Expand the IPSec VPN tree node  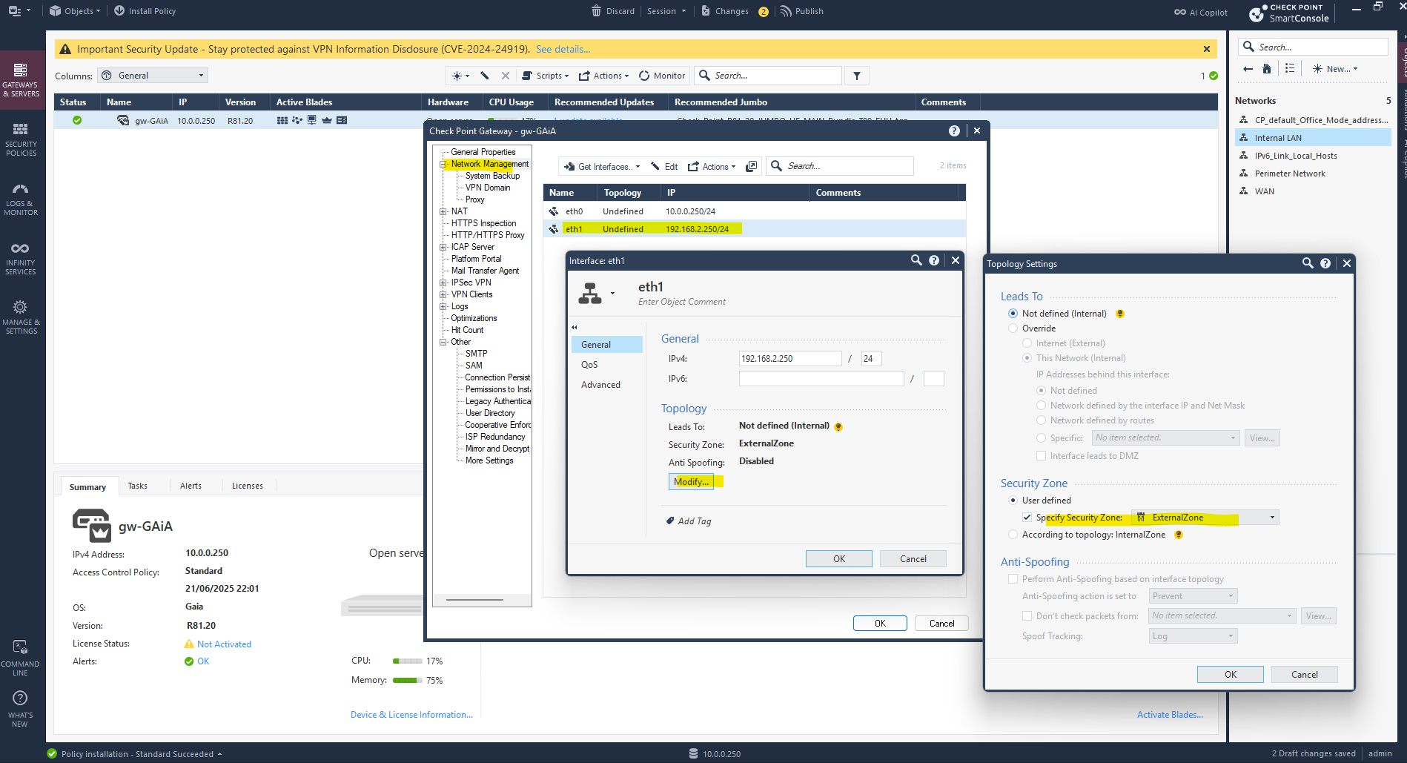[443, 283]
